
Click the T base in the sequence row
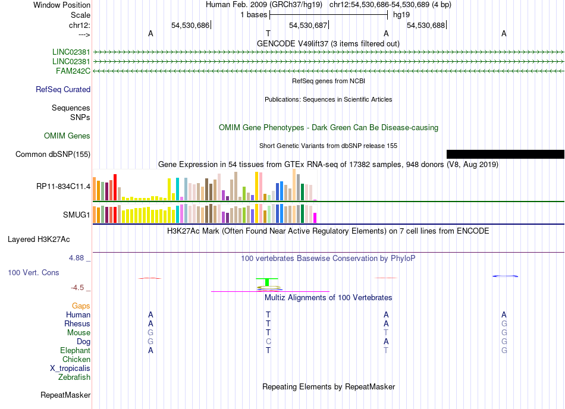268,33
